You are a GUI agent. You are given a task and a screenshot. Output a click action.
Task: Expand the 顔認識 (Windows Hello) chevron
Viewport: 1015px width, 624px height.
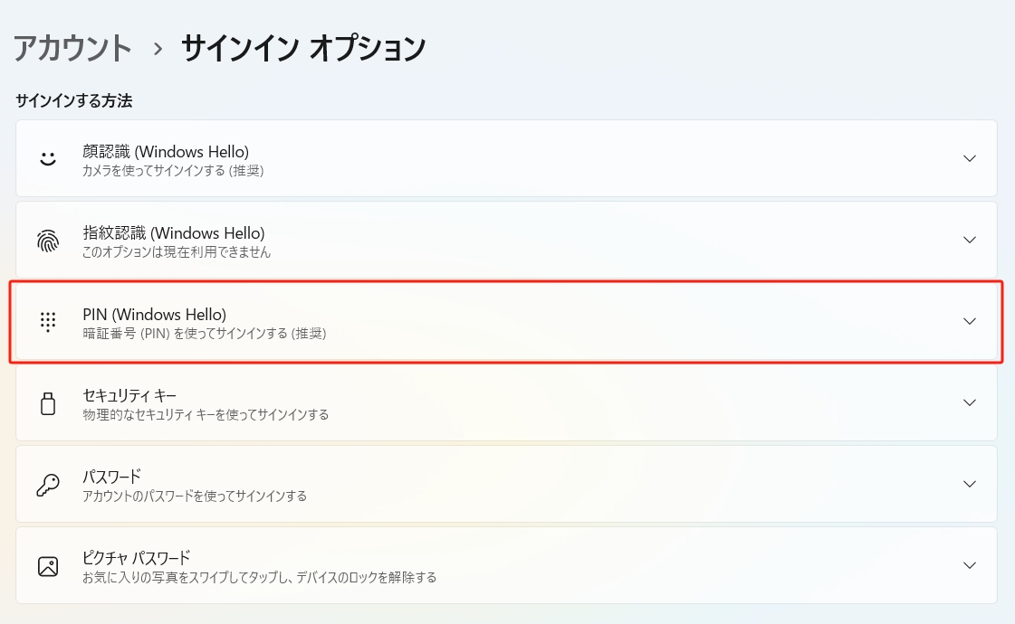pyautogui.click(x=970, y=158)
